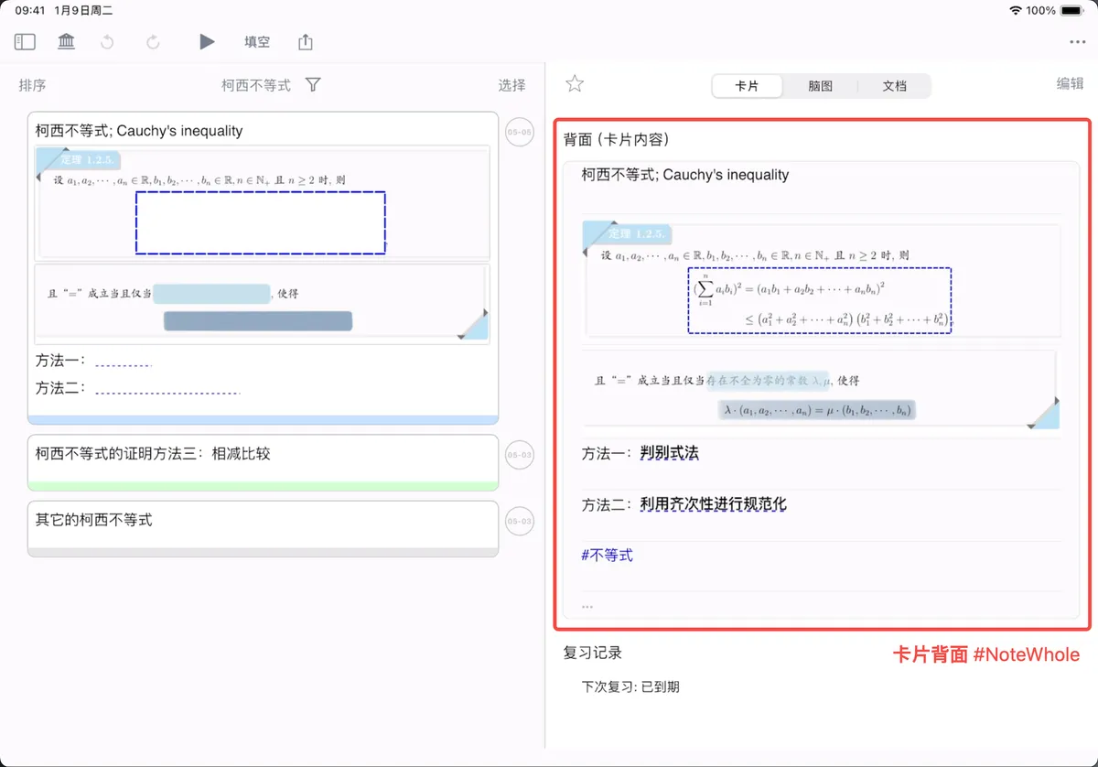The image size is (1098, 767).
Task: Click the 柯西不等式 list title
Action: (256, 85)
